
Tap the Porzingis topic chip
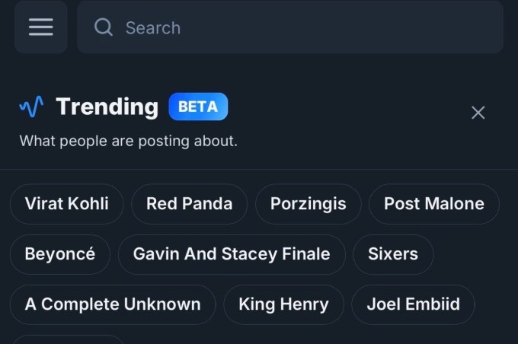pyautogui.click(x=308, y=203)
